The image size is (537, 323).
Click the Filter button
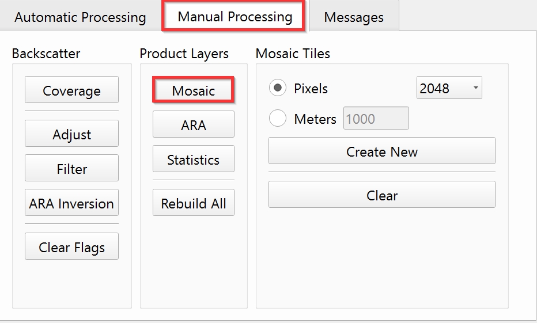[x=71, y=169]
